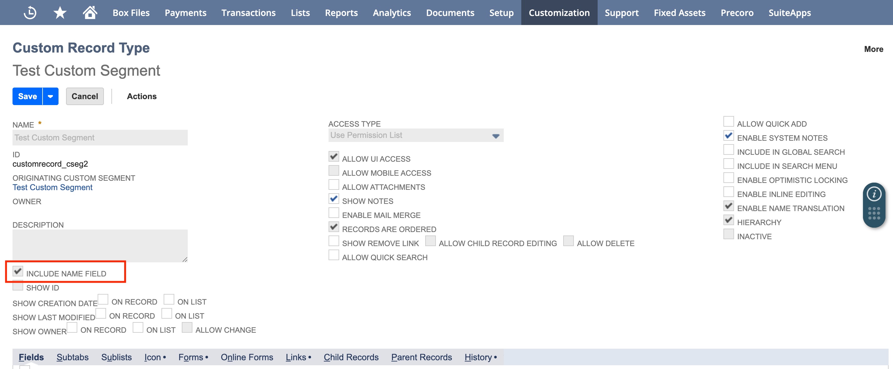Enable Mail Merge checkbox
Viewport: 893px width, 369px height.
click(334, 213)
